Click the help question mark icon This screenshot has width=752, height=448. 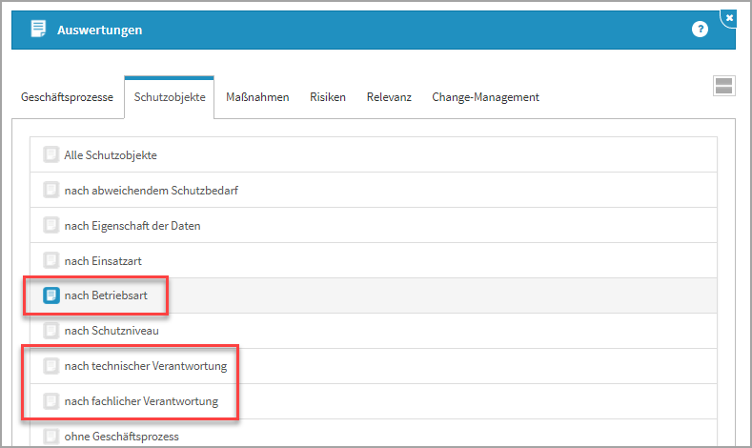pyautogui.click(x=700, y=30)
